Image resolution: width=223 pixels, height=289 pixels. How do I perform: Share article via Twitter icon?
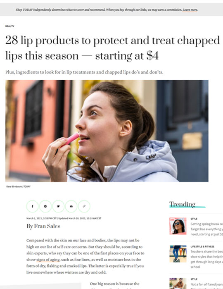tap(58, 206)
